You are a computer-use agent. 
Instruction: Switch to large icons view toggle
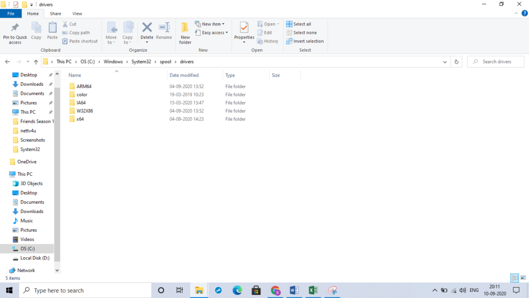[522, 278]
